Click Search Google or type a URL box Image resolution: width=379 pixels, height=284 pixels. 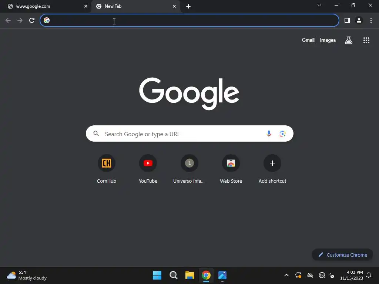pyautogui.click(x=189, y=133)
